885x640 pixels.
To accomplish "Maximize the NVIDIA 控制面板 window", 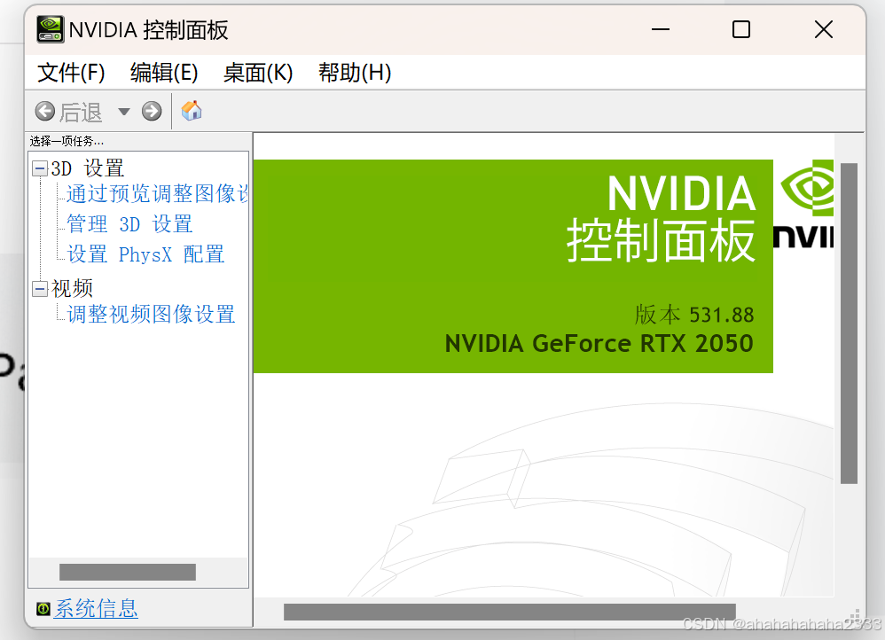I will coord(741,29).
